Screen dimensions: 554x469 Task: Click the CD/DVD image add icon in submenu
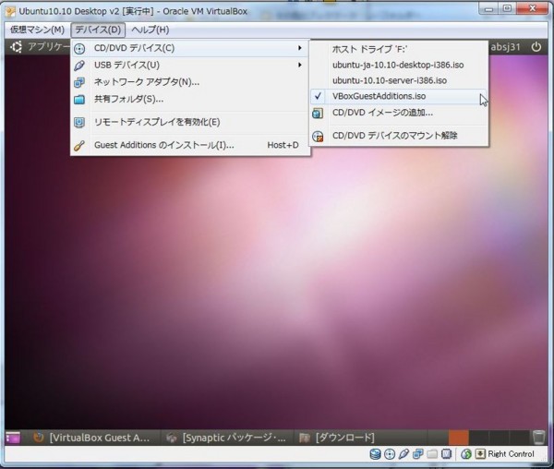[318, 113]
